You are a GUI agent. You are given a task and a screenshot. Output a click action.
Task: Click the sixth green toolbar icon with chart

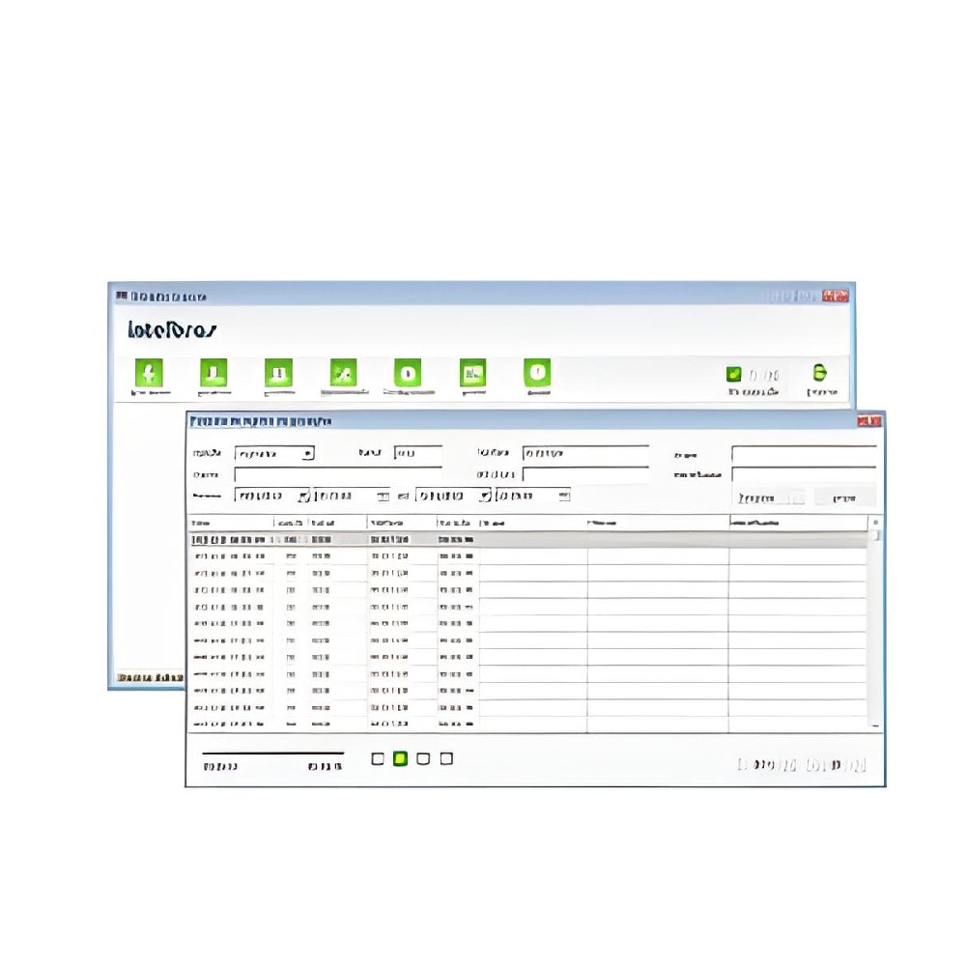click(x=472, y=374)
